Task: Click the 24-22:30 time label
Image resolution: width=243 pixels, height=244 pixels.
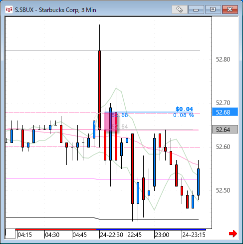Action: tap(111, 235)
